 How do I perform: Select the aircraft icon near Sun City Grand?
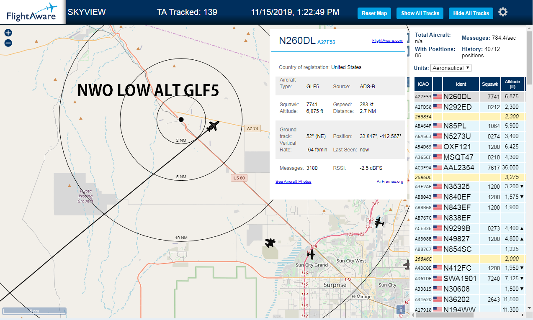click(311, 253)
